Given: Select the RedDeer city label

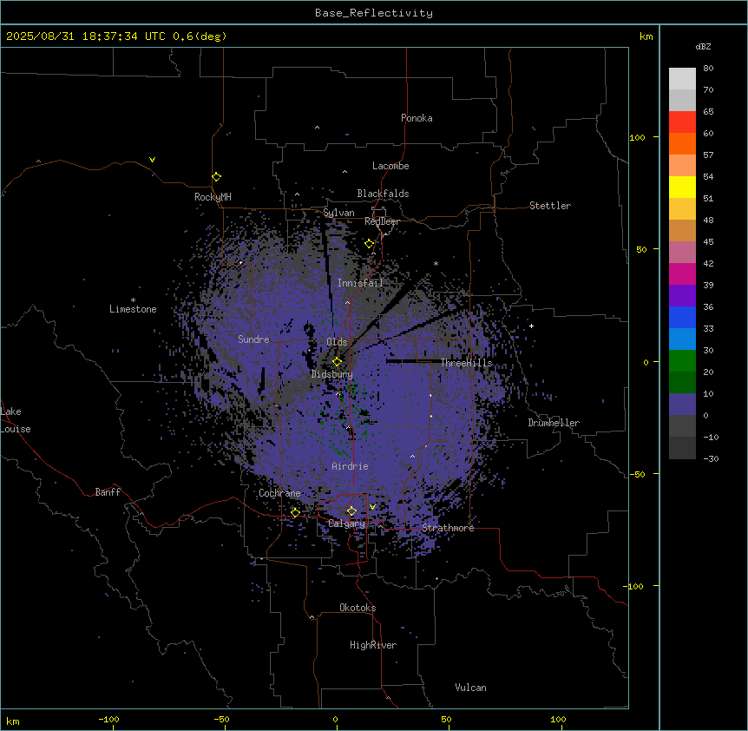Looking at the screenshot, I should [x=382, y=221].
